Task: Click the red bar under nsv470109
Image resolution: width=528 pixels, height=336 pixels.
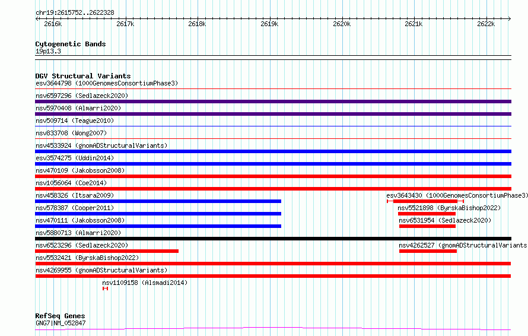Action: pyautogui.click(x=273, y=176)
